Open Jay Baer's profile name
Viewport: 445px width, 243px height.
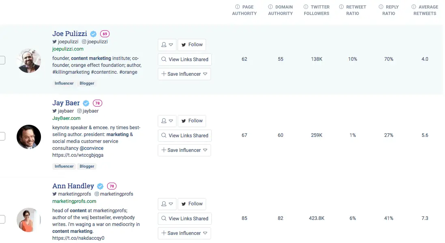coord(66,103)
